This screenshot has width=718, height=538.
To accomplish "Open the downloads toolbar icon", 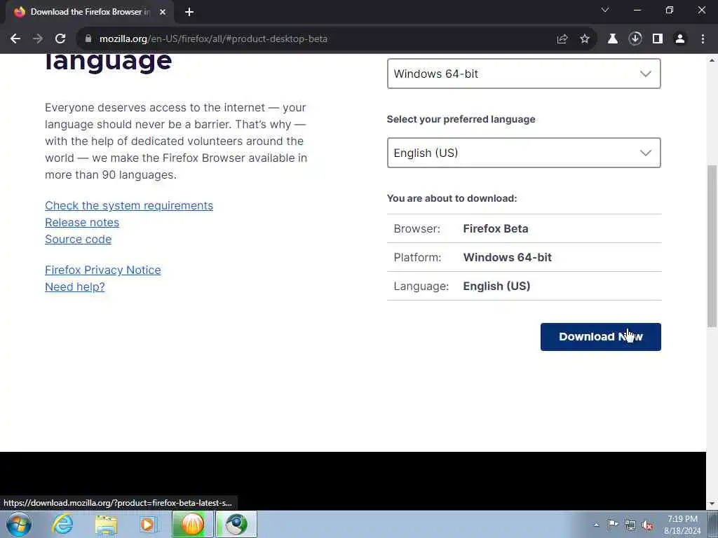I will (635, 39).
